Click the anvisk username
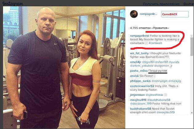The width and height of the screenshot is (194, 129). click(134, 76)
